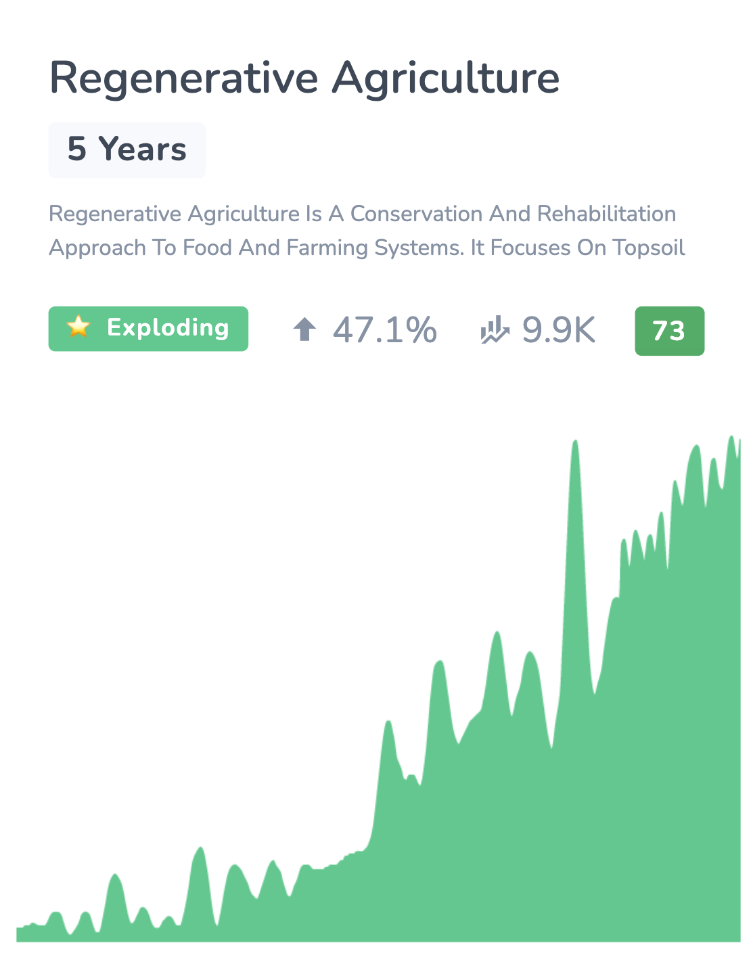The width and height of the screenshot is (751, 955).
Task: Click the Regenerative Agriculture title
Action: tap(304, 79)
